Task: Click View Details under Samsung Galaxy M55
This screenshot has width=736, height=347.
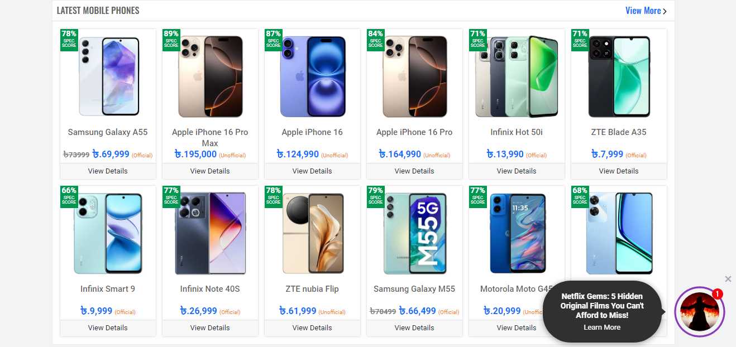Action: [x=414, y=328]
